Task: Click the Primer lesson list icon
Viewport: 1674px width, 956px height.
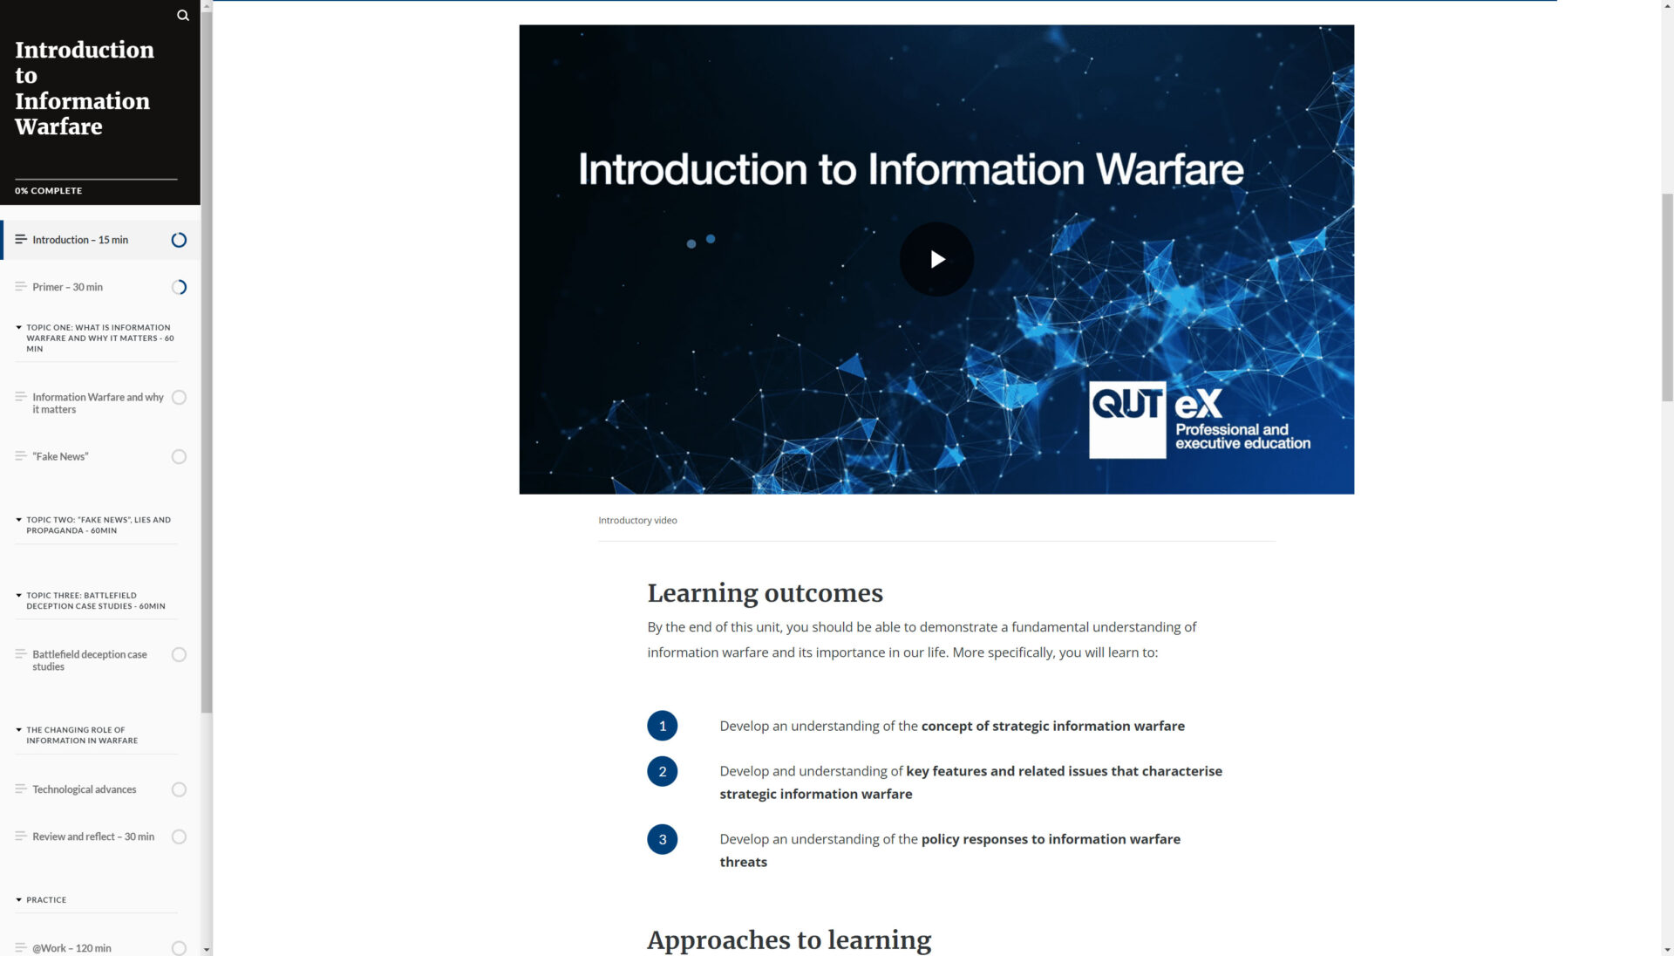Action: (21, 286)
